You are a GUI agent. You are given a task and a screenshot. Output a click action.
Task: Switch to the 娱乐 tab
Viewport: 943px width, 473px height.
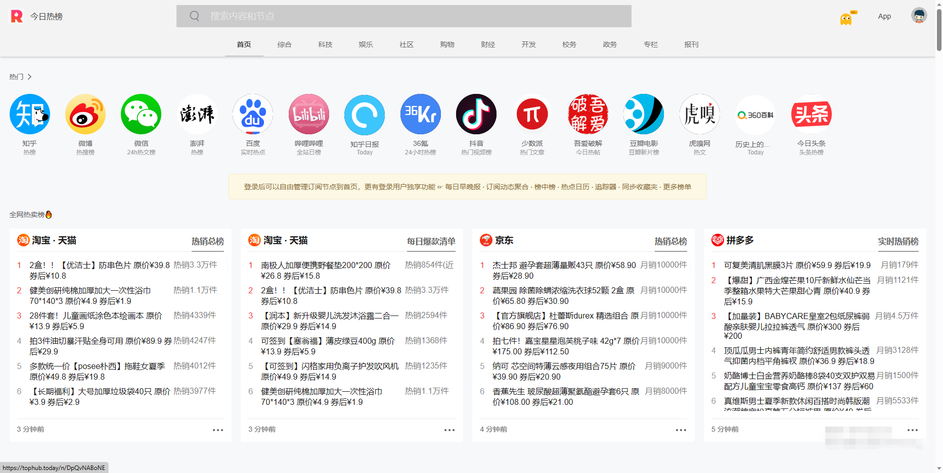366,44
